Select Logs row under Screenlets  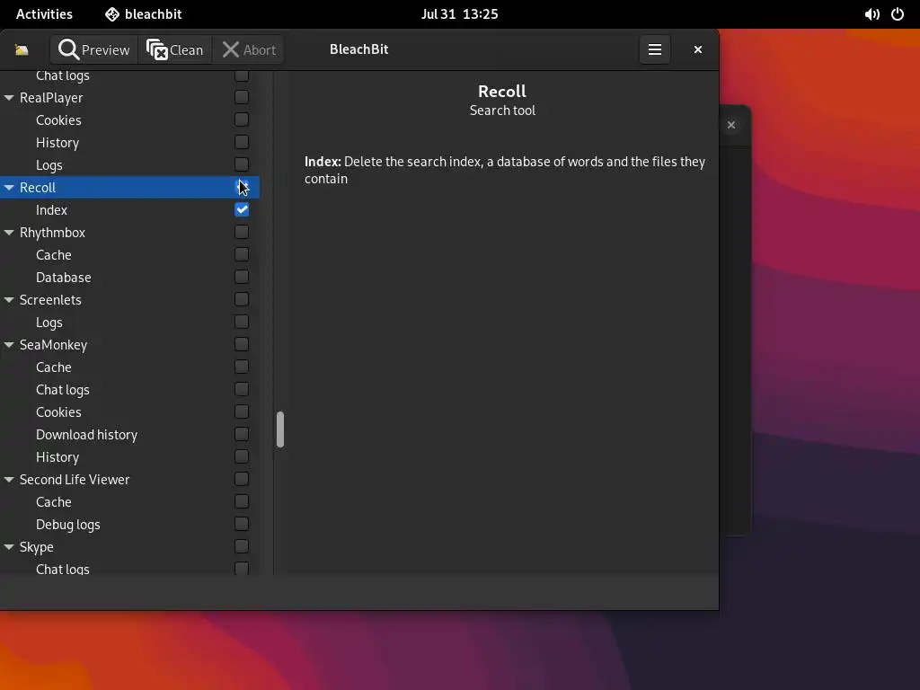[x=49, y=323]
